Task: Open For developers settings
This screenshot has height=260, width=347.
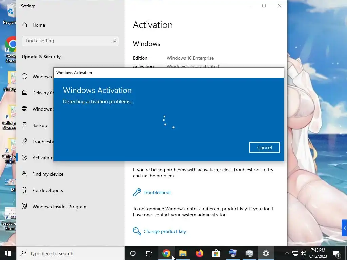Action: pyautogui.click(x=42, y=190)
